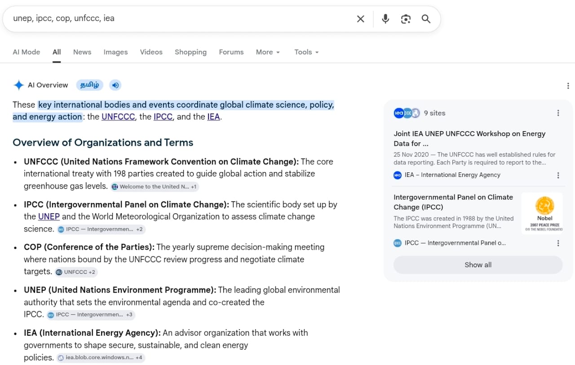The height and width of the screenshot is (365, 575).
Task: Open the Forums tab
Action: (x=231, y=52)
